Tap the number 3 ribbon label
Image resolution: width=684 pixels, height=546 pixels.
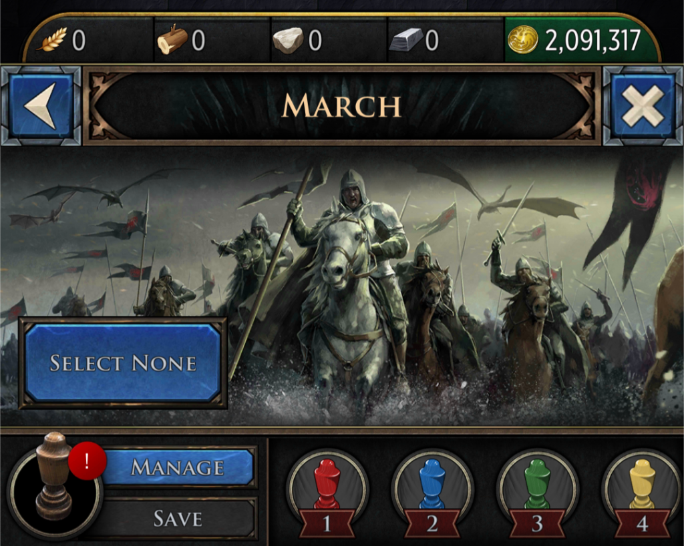pos(537,524)
